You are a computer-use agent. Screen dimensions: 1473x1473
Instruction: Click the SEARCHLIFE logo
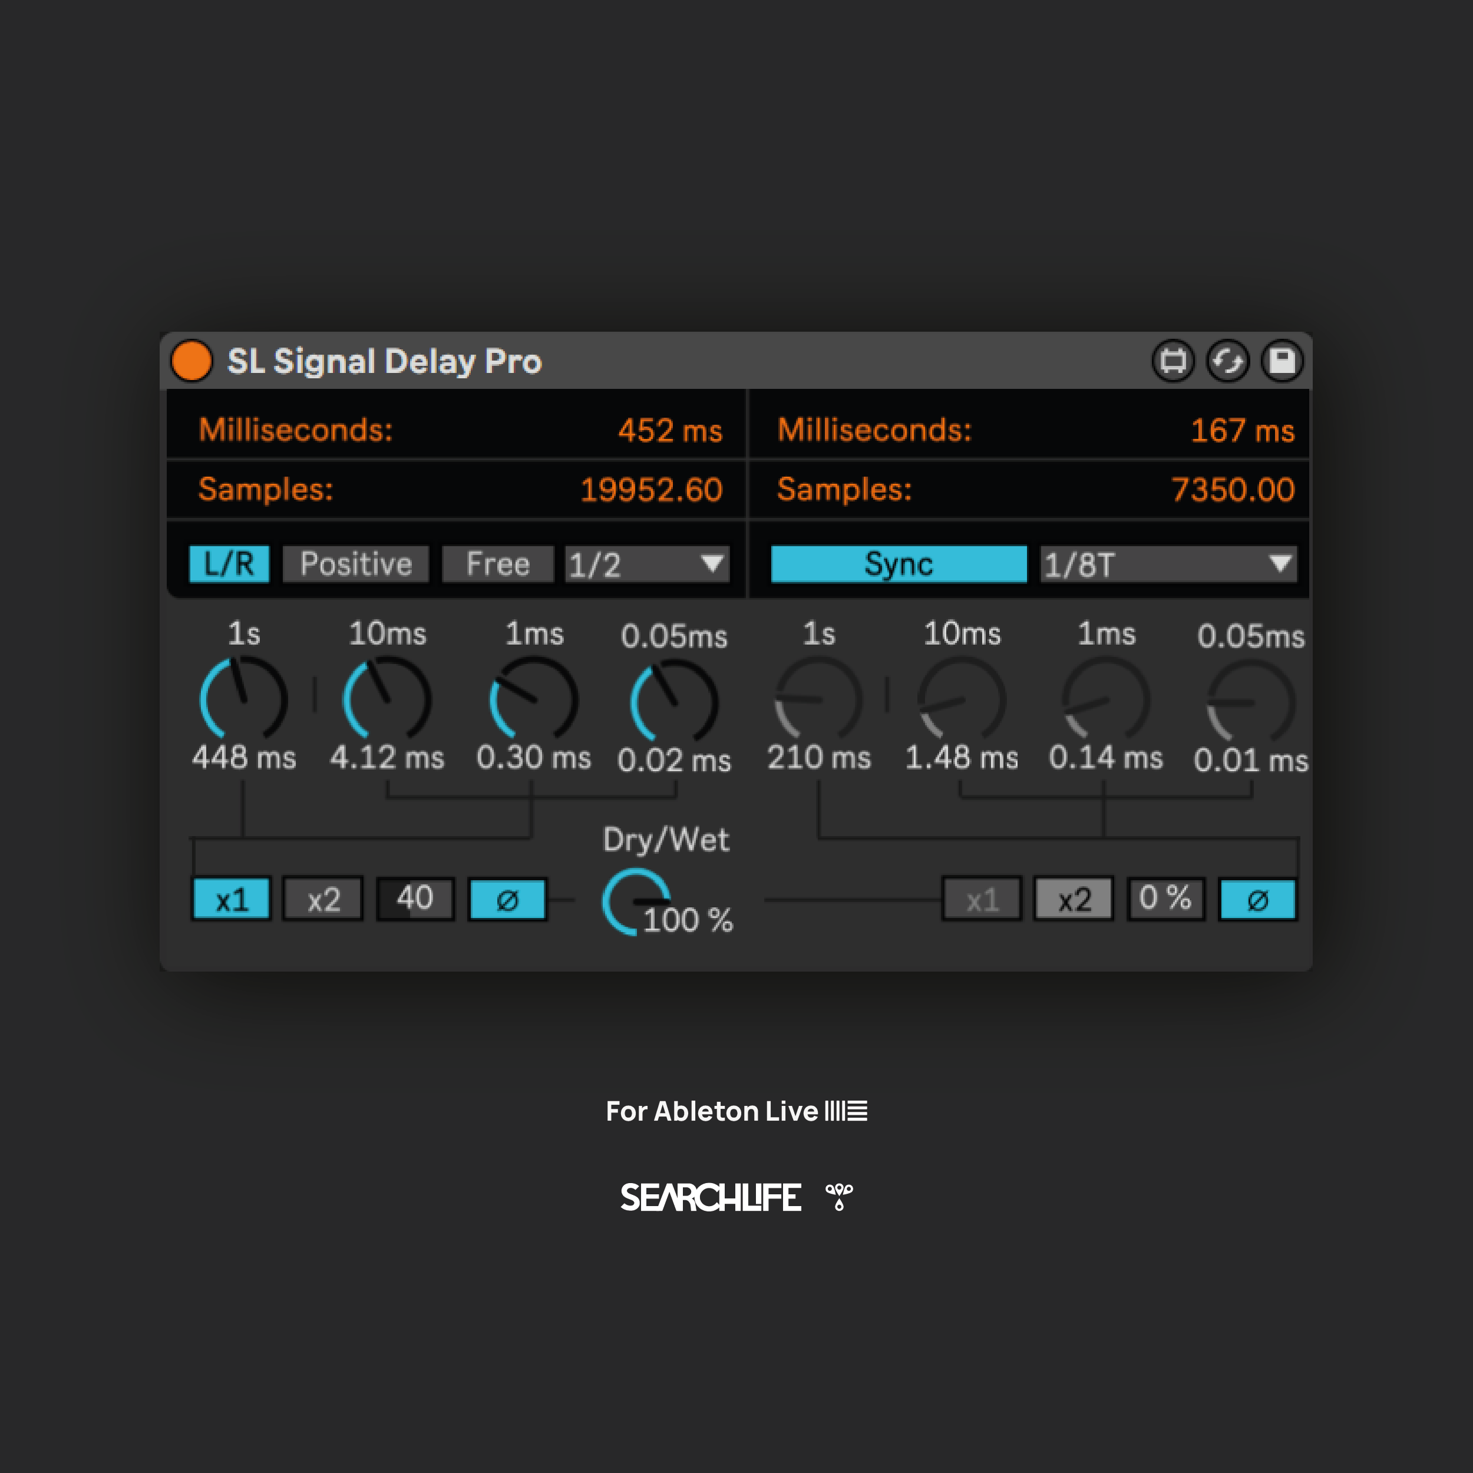point(711,1198)
